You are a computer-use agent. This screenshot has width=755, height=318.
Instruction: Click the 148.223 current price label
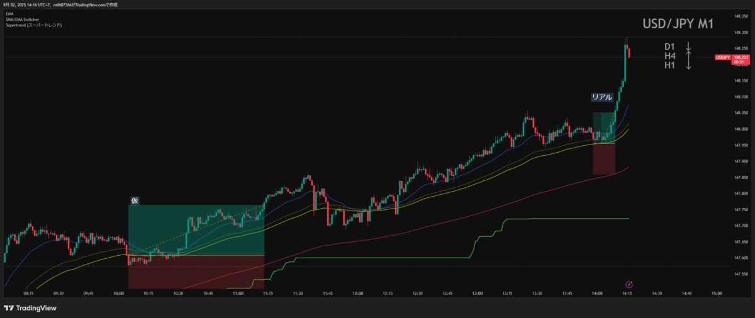point(741,57)
